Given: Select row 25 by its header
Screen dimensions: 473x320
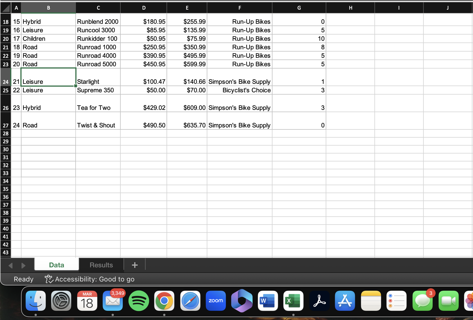Looking at the screenshot, I should (5, 90).
